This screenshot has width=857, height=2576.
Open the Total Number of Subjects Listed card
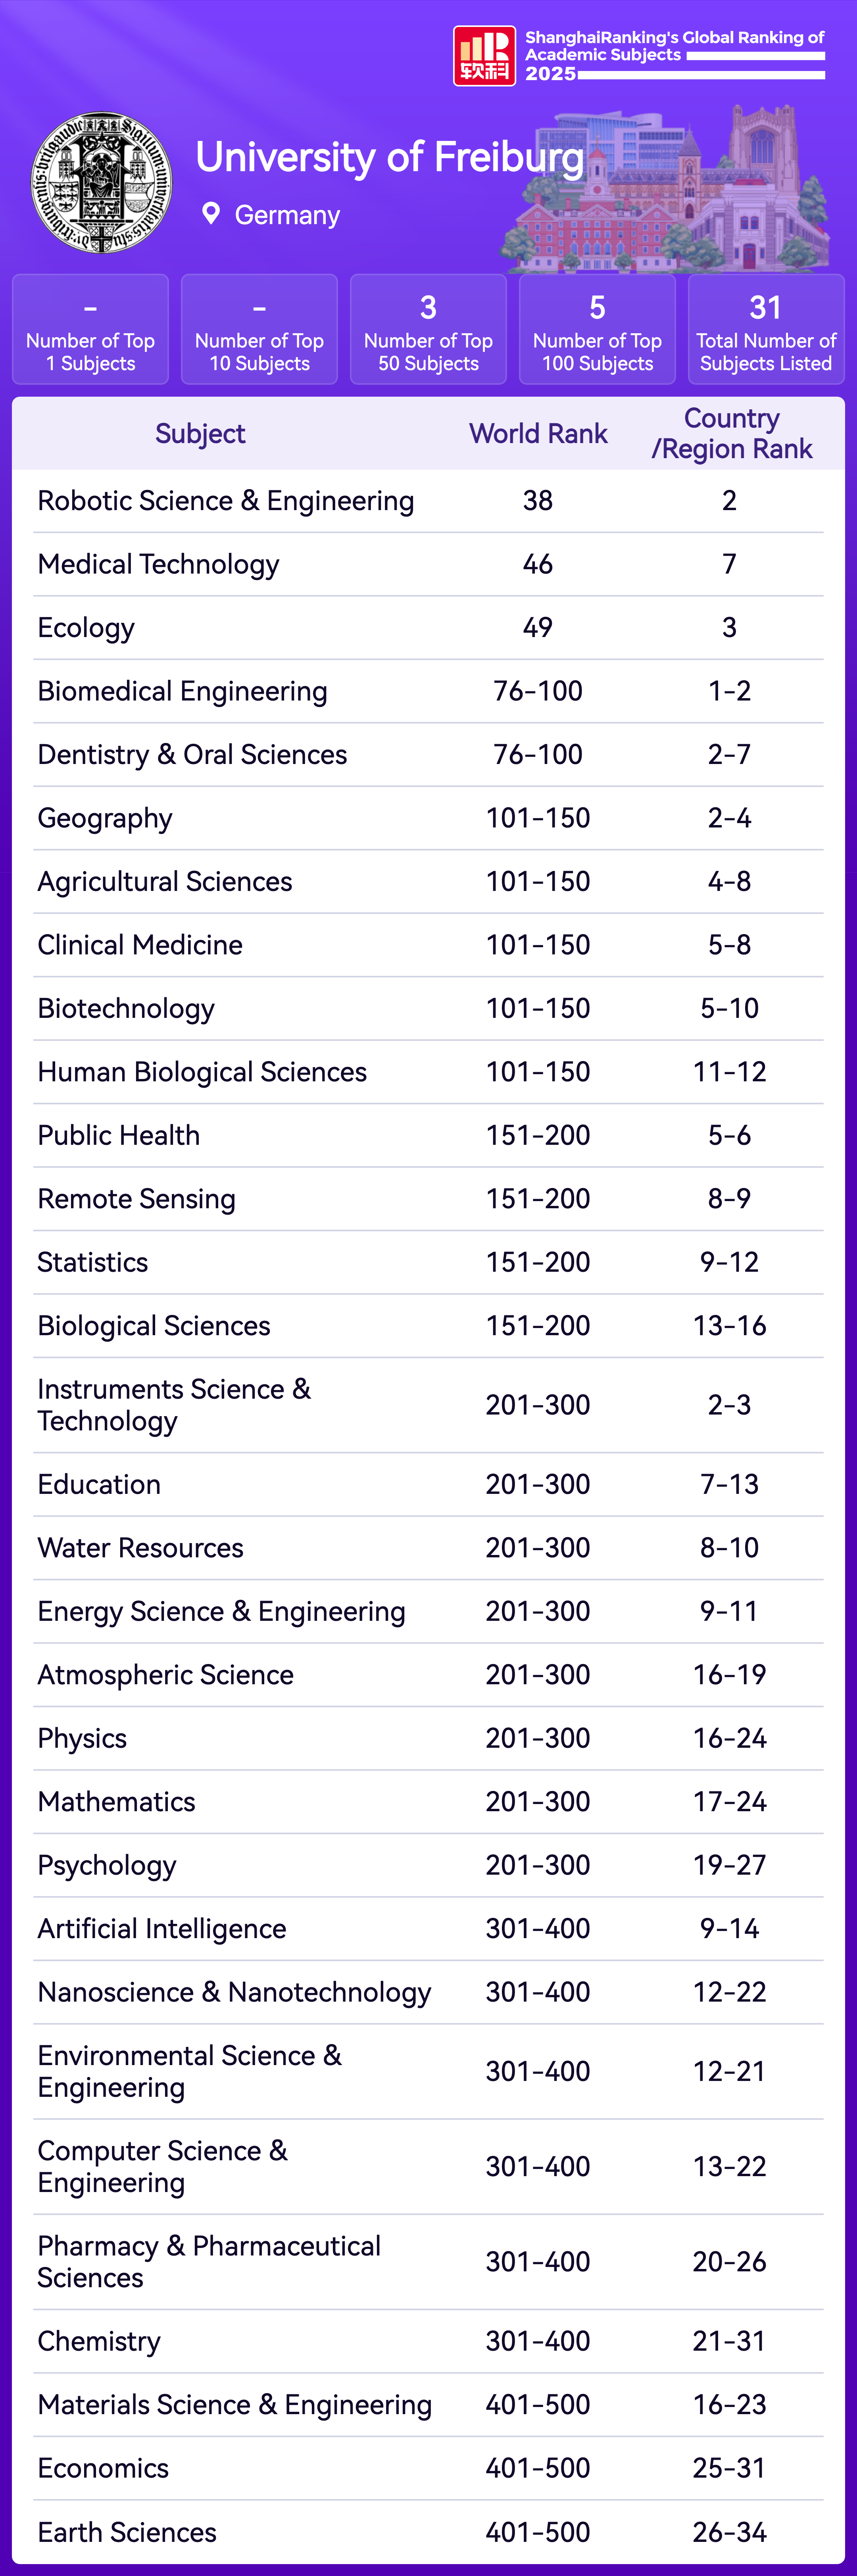[766, 329]
